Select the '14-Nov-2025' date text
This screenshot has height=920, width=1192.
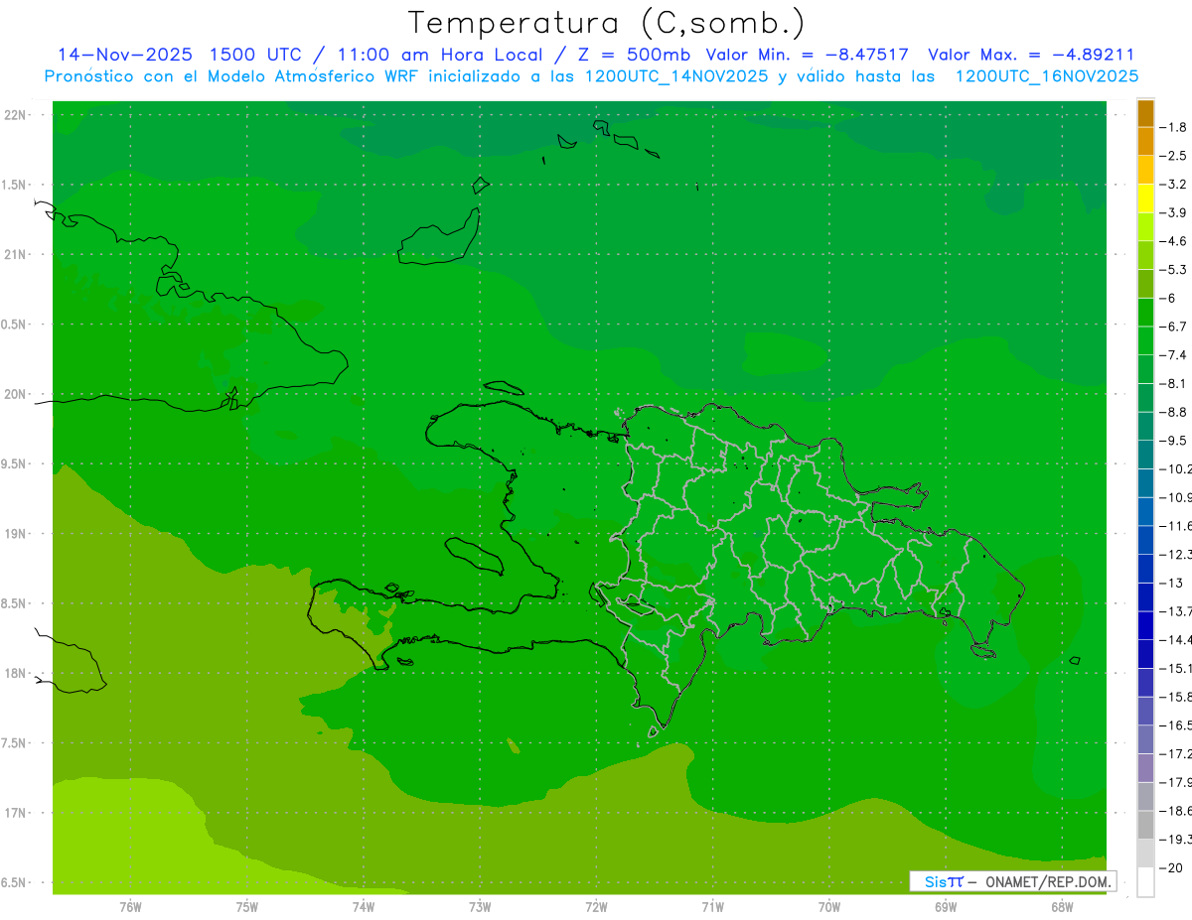[124, 55]
